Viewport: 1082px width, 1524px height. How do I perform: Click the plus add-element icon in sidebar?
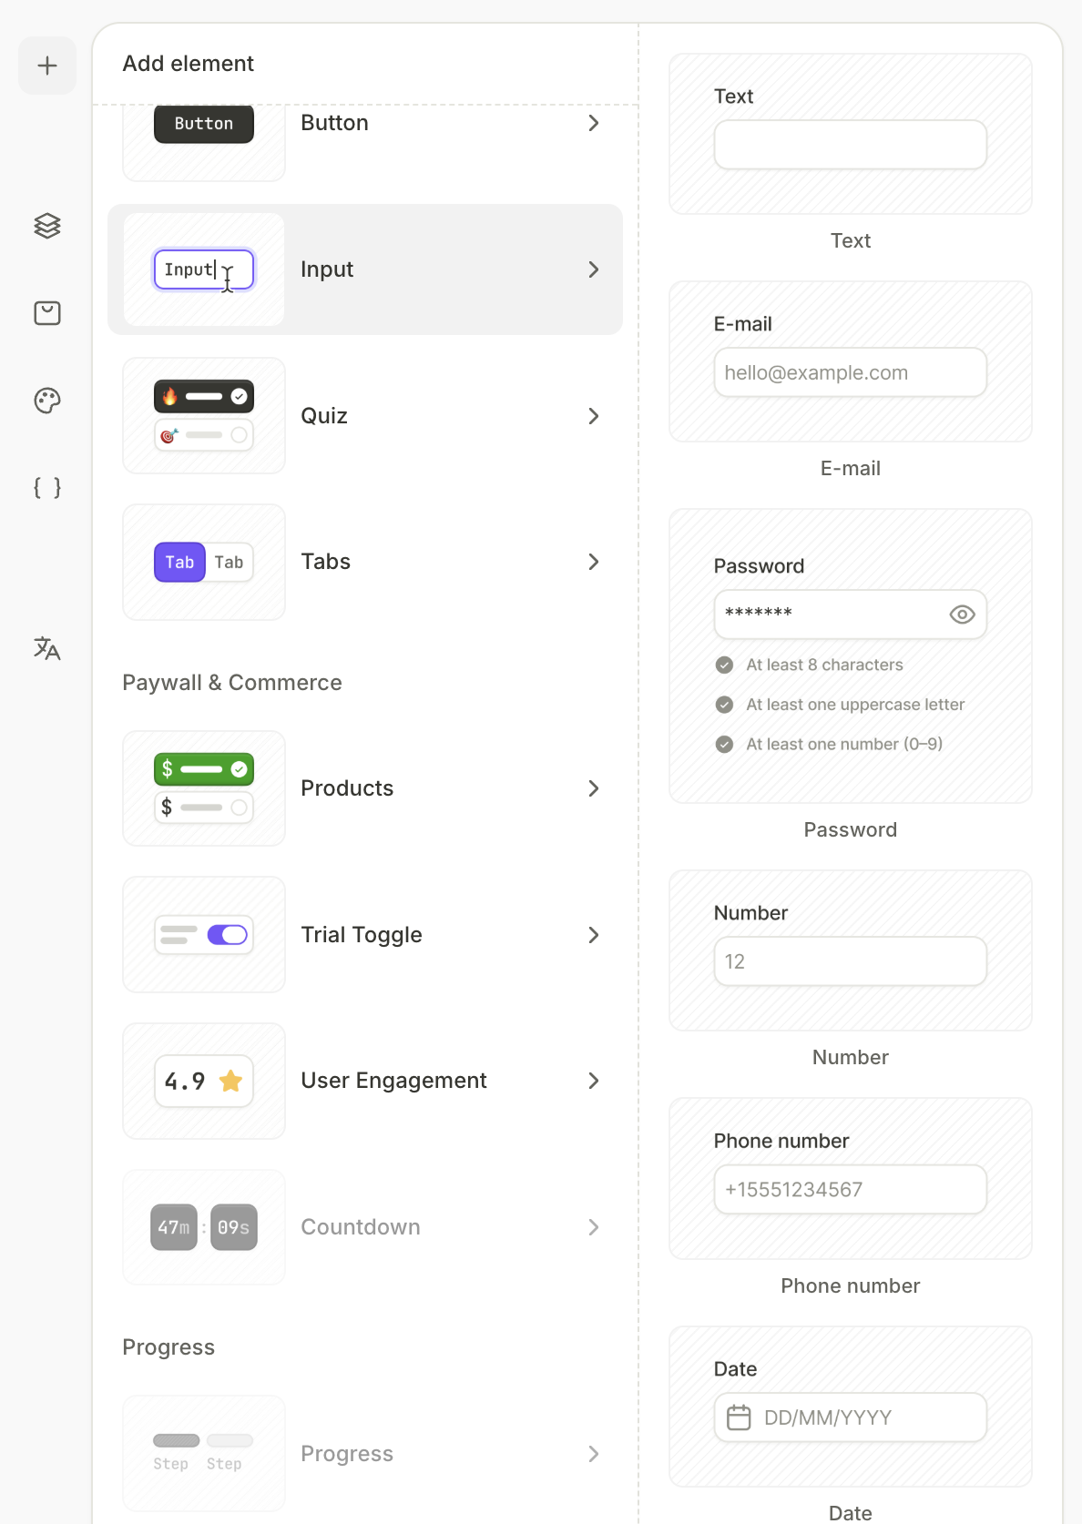pos(47,66)
